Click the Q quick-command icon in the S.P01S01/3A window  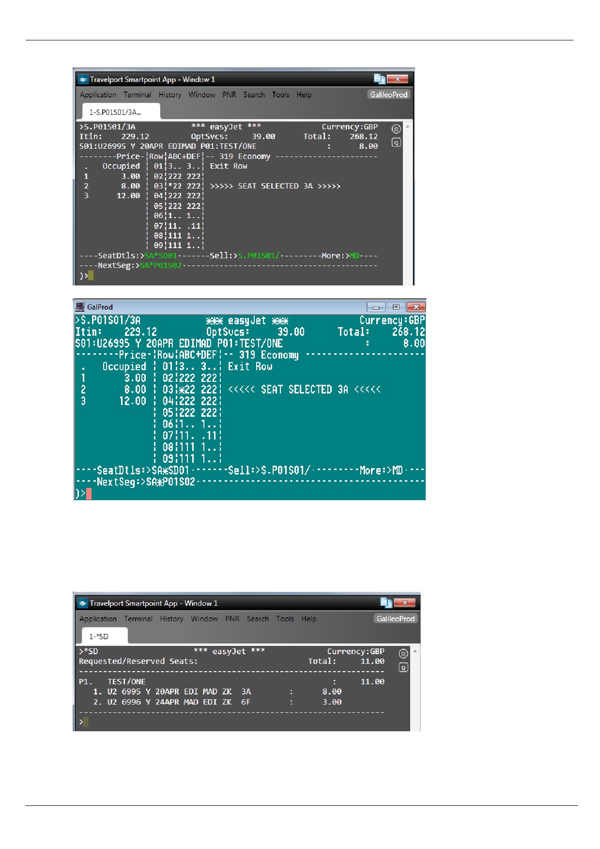396,142
